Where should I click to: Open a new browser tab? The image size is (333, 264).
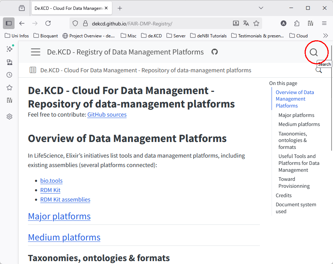pos(120,8)
